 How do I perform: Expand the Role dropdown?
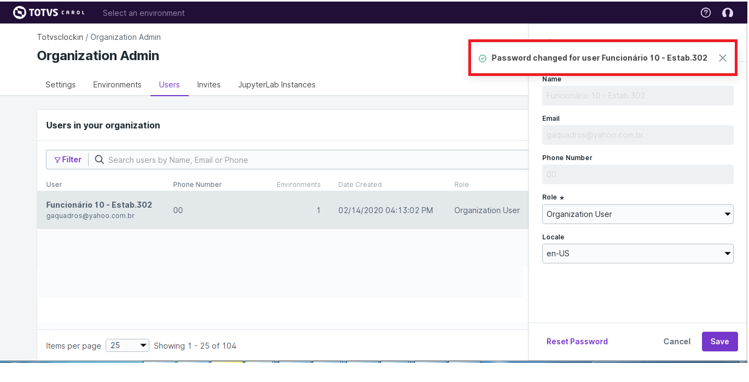(637, 214)
